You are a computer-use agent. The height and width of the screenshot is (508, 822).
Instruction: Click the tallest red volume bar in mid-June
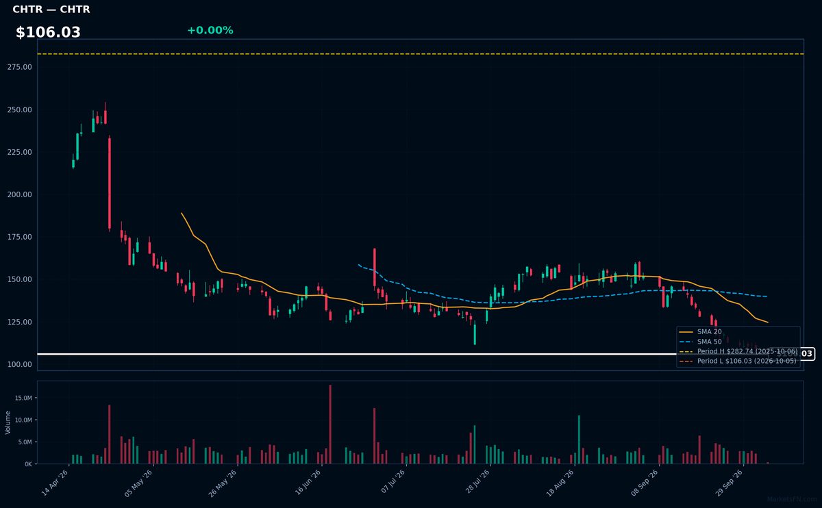(x=330, y=424)
